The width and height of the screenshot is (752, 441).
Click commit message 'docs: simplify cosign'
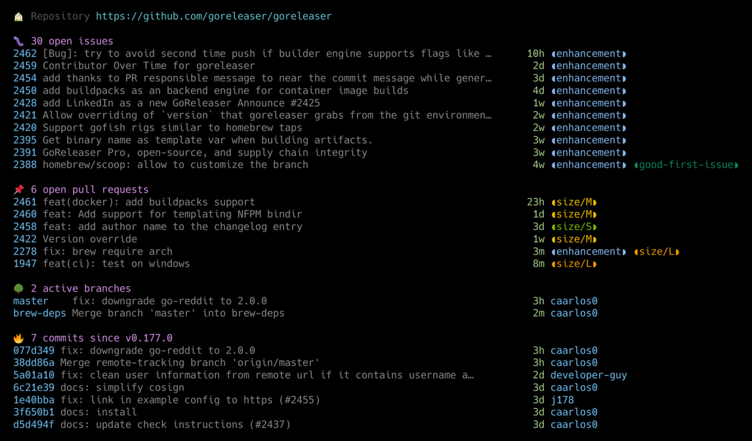point(122,388)
